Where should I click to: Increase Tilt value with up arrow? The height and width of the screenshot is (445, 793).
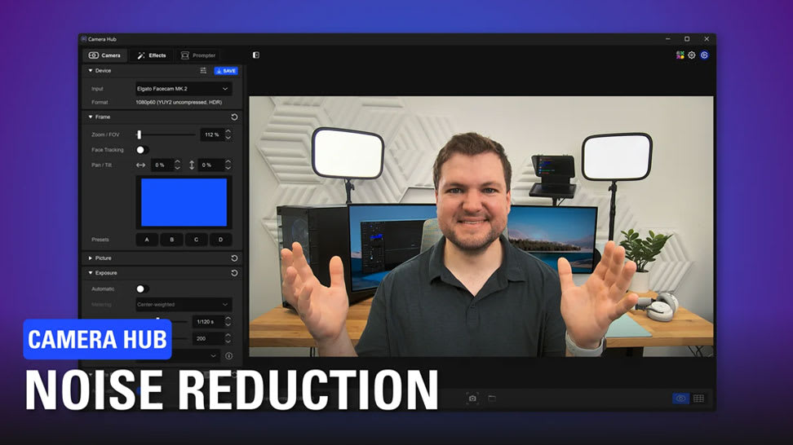pos(228,161)
